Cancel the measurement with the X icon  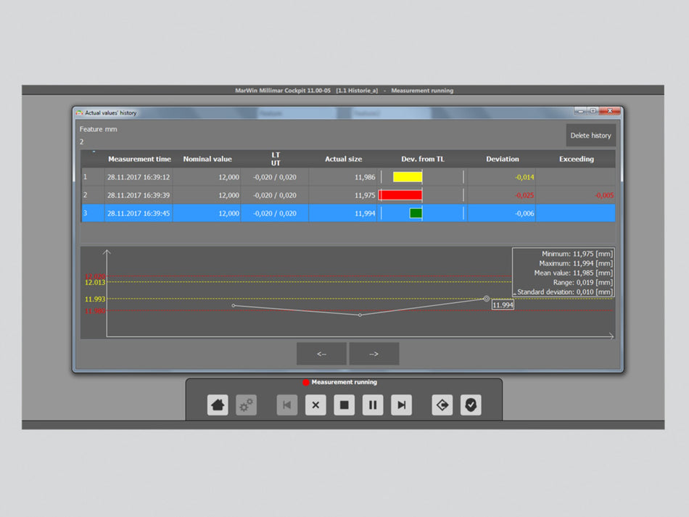[x=315, y=405]
